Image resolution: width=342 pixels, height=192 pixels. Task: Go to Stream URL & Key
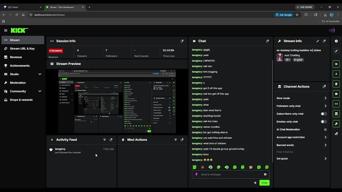click(x=23, y=49)
